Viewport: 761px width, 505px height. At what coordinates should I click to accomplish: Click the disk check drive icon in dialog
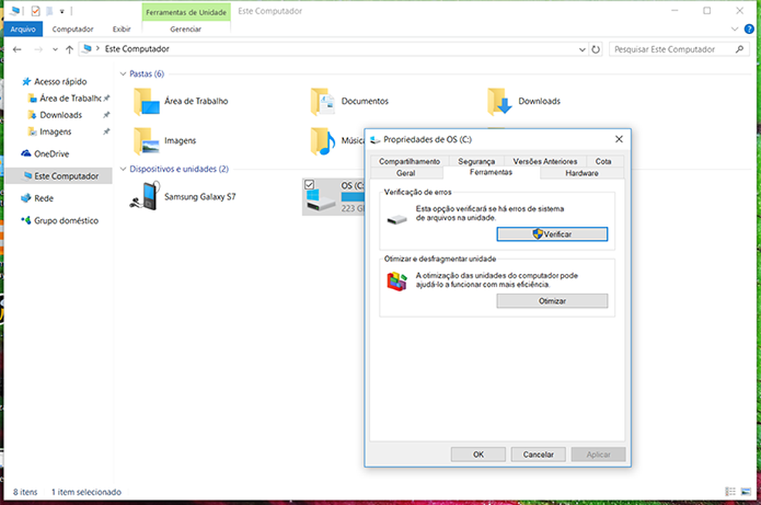click(397, 220)
